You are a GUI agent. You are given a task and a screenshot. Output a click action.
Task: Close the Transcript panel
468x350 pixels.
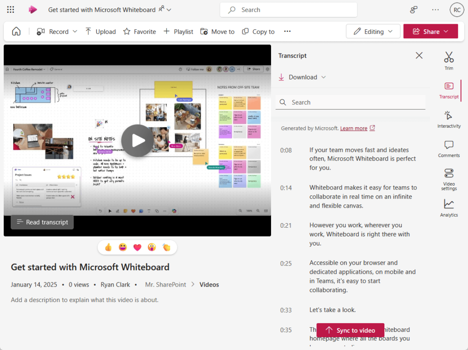pos(419,56)
